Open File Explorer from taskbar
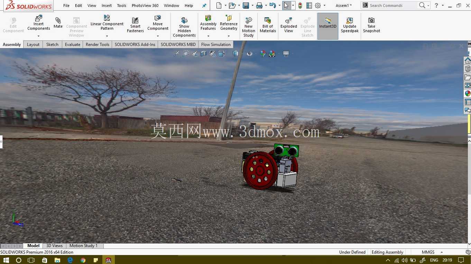 point(57,260)
